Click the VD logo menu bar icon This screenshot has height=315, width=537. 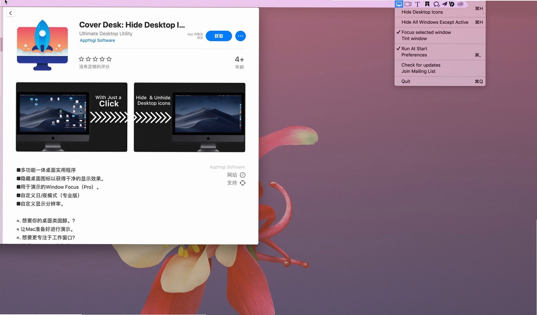pyautogui.click(x=452, y=4)
